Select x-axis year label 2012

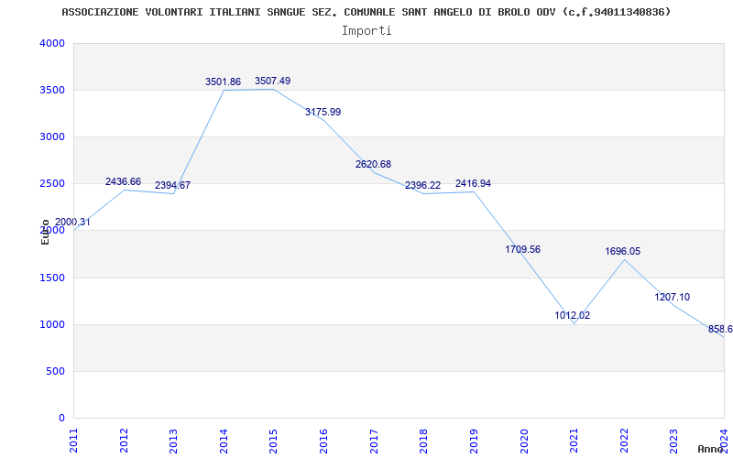[x=124, y=441]
